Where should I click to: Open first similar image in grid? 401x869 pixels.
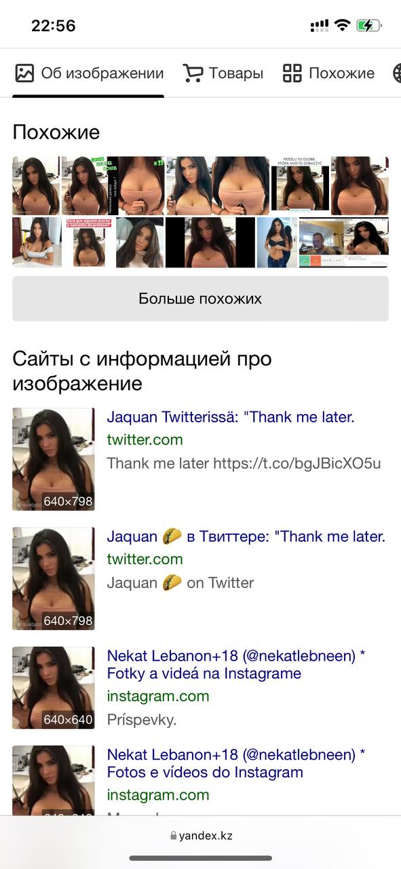pos(36,186)
